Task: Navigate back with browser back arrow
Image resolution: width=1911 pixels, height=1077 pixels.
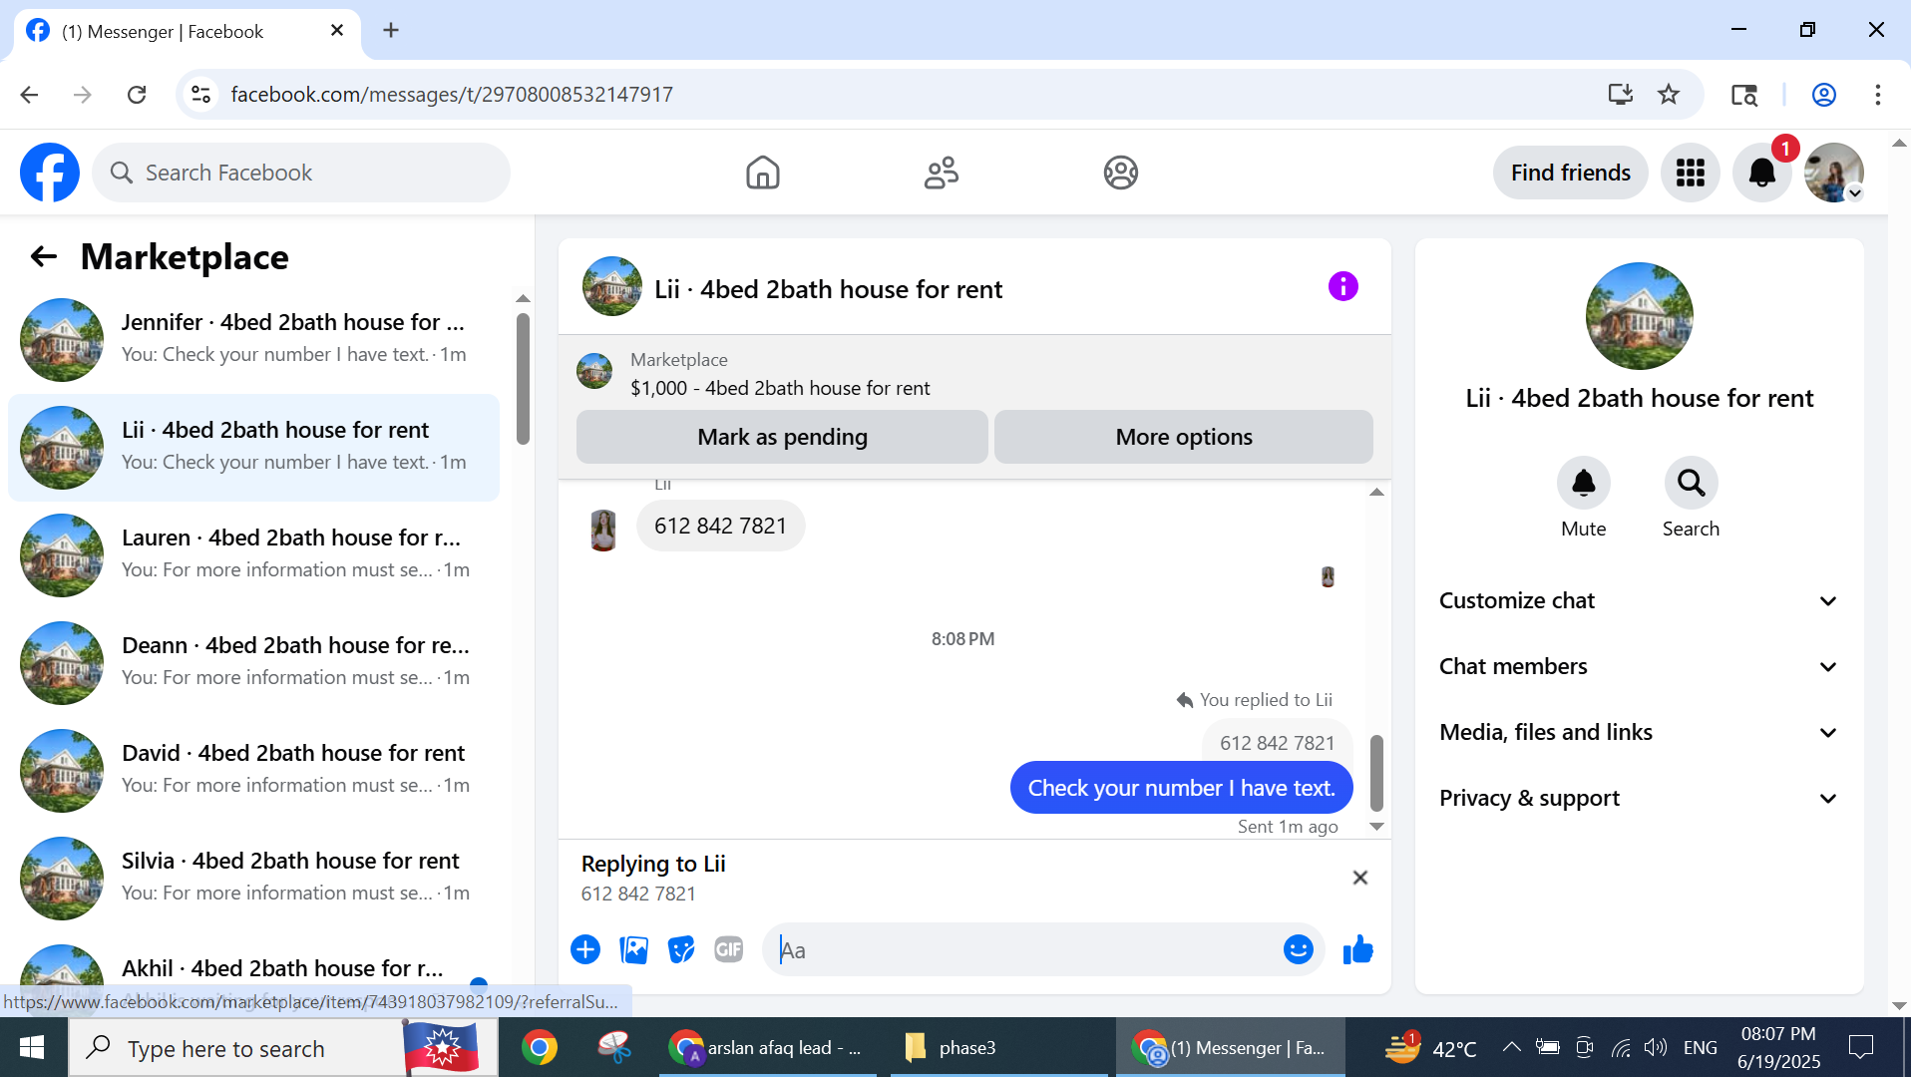Action: point(29,95)
